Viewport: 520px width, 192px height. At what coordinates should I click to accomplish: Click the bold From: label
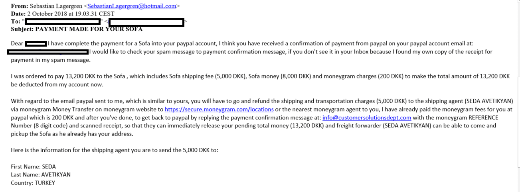pos(20,6)
